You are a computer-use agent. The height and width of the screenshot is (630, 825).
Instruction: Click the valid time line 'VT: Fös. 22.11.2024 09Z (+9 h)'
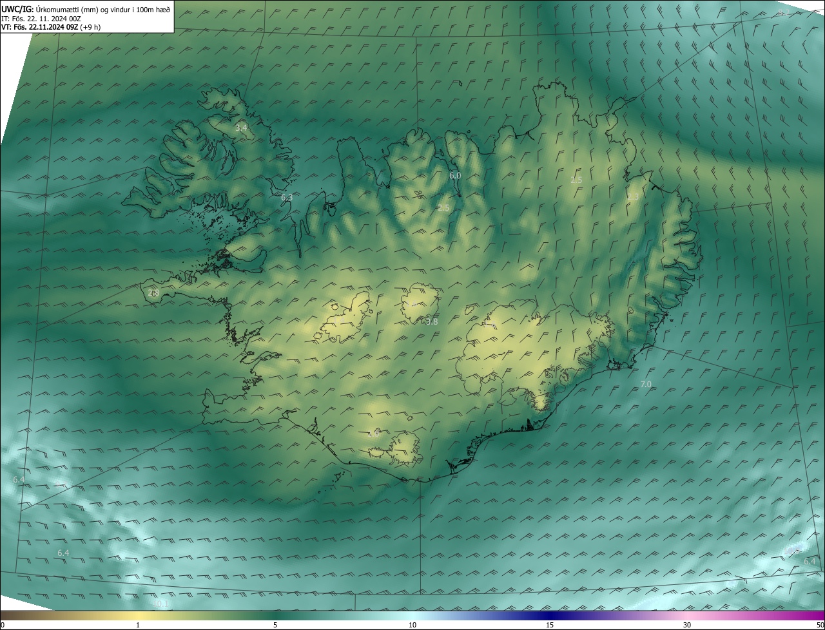pos(51,27)
